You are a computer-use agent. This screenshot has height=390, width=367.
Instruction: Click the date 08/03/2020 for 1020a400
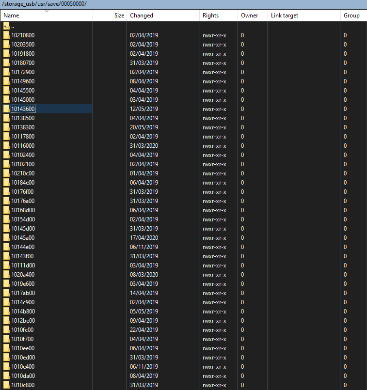point(144,275)
